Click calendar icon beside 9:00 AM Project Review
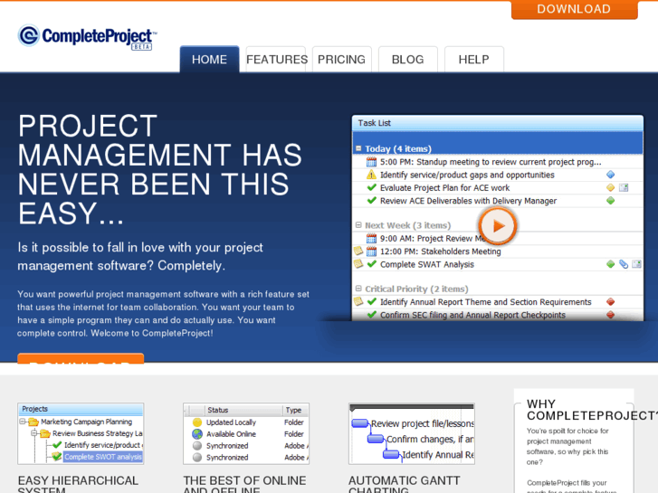The height and width of the screenshot is (493, 658). coord(371,238)
